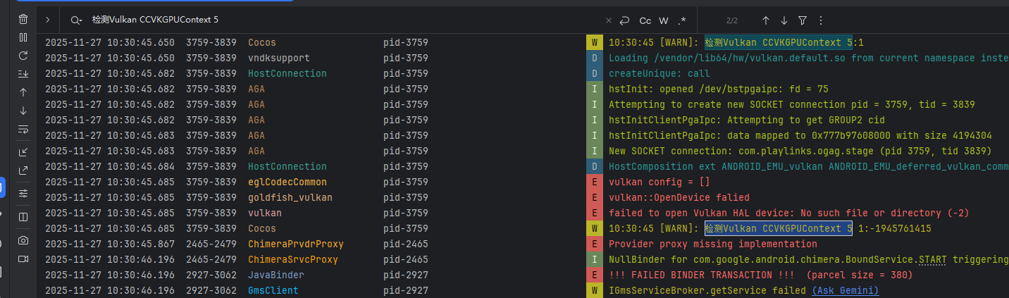Enable match case (Cc) in search

point(645,20)
